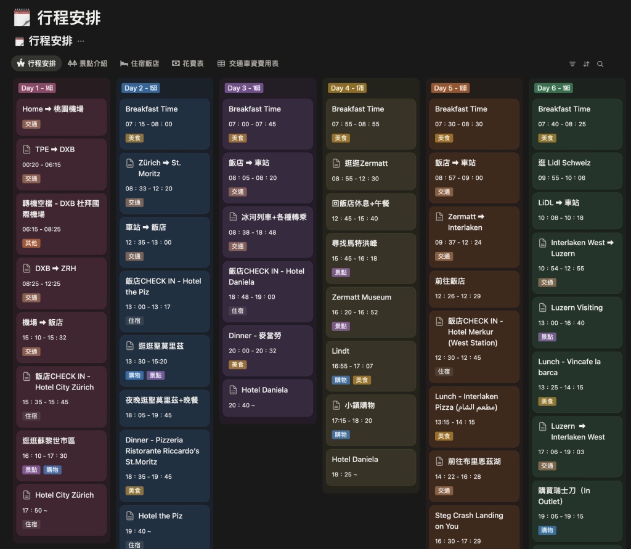The image size is (631, 549).
Task: Click 購物 tag on Lindt card
Action: coord(340,380)
